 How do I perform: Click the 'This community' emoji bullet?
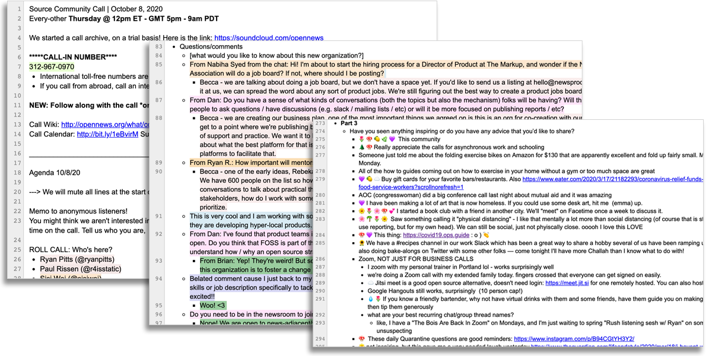pos(400,139)
